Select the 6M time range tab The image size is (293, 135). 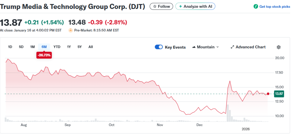44,47
